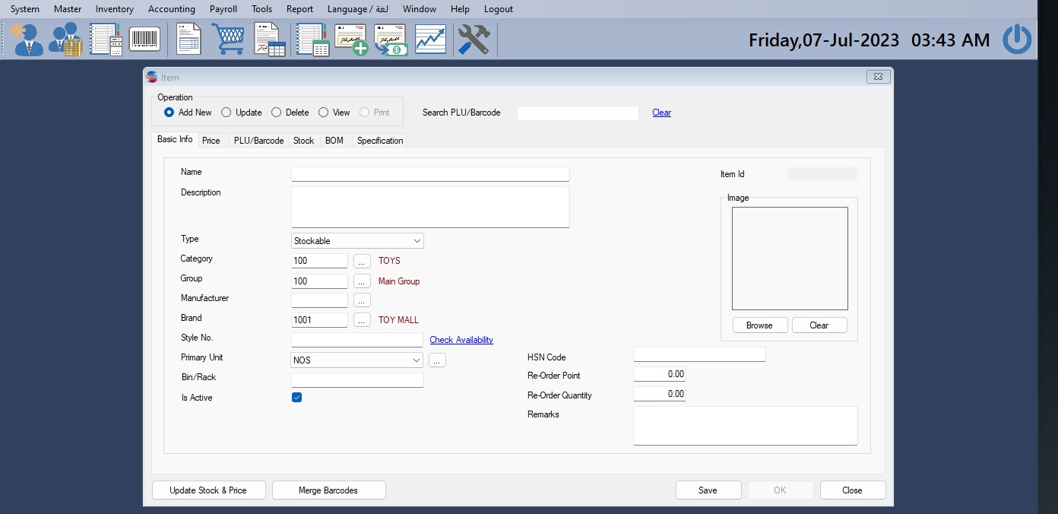Open the Group lookup ellipsis button

pyautogui.click(x=362, y=281)
